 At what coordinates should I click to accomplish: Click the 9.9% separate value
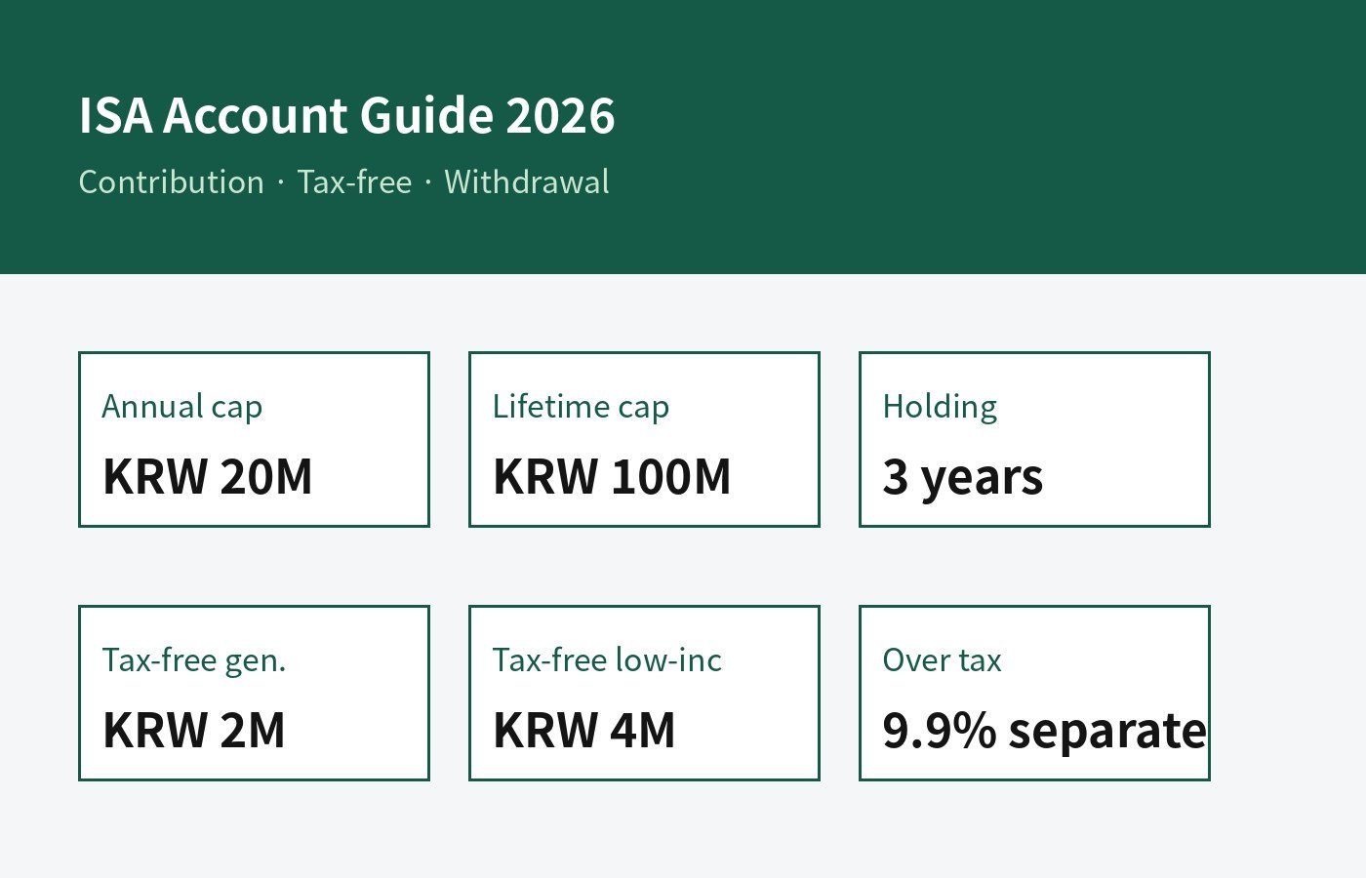pyautogui.click(x=1045, y=732)
